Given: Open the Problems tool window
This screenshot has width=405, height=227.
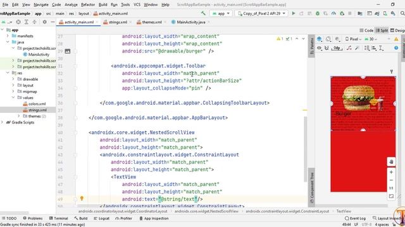Looking at the screenshot, I should click(32, 218).
